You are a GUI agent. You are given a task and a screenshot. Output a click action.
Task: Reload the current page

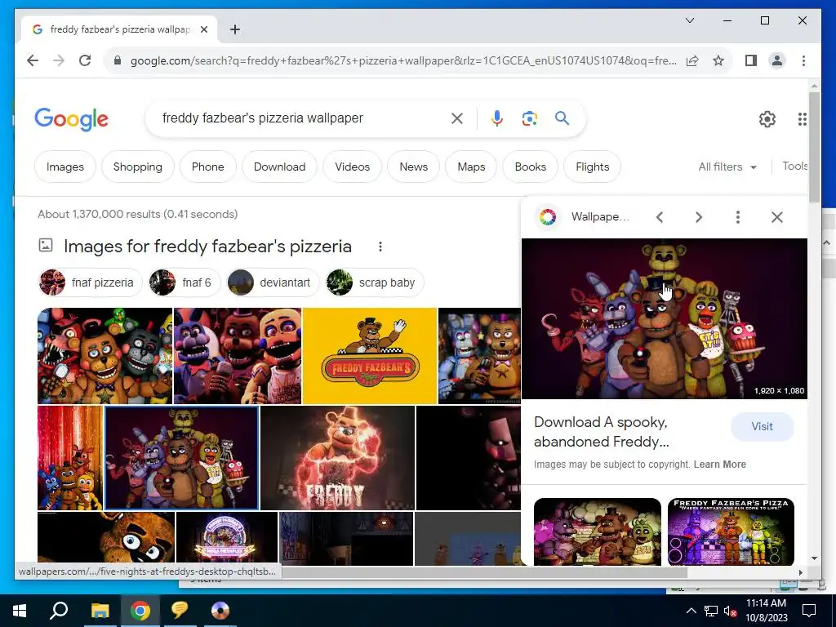[x=85, y=60]
